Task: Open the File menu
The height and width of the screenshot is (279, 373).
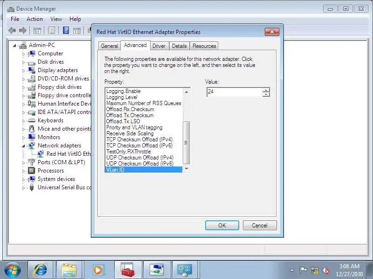Action: tap(15, 19)
